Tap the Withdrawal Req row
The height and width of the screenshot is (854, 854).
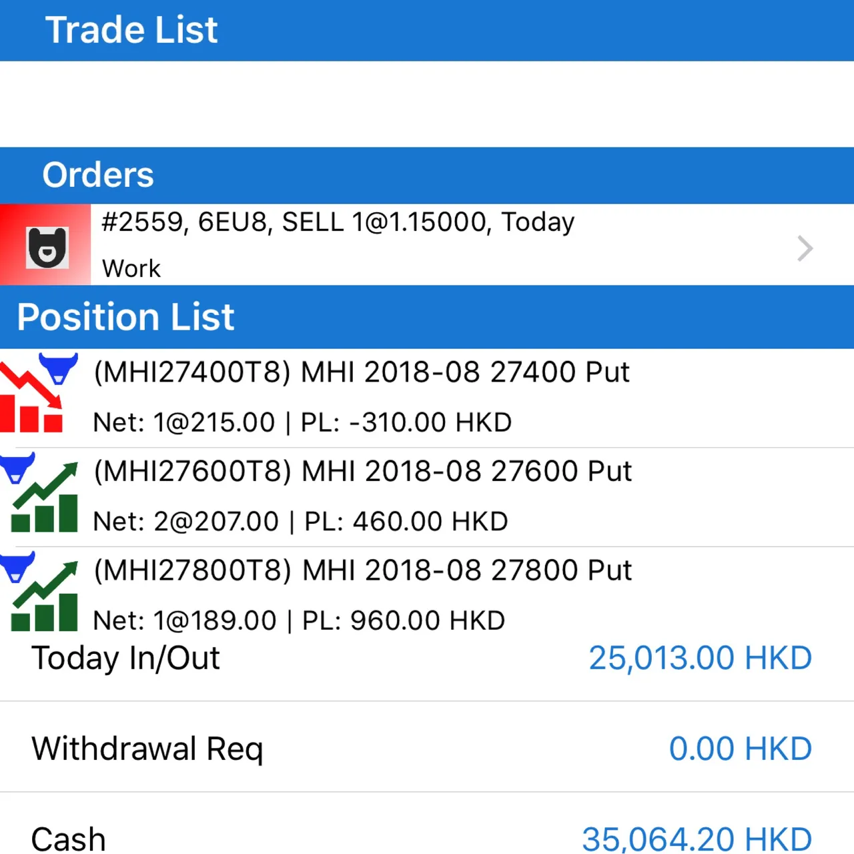coord(427,748)
